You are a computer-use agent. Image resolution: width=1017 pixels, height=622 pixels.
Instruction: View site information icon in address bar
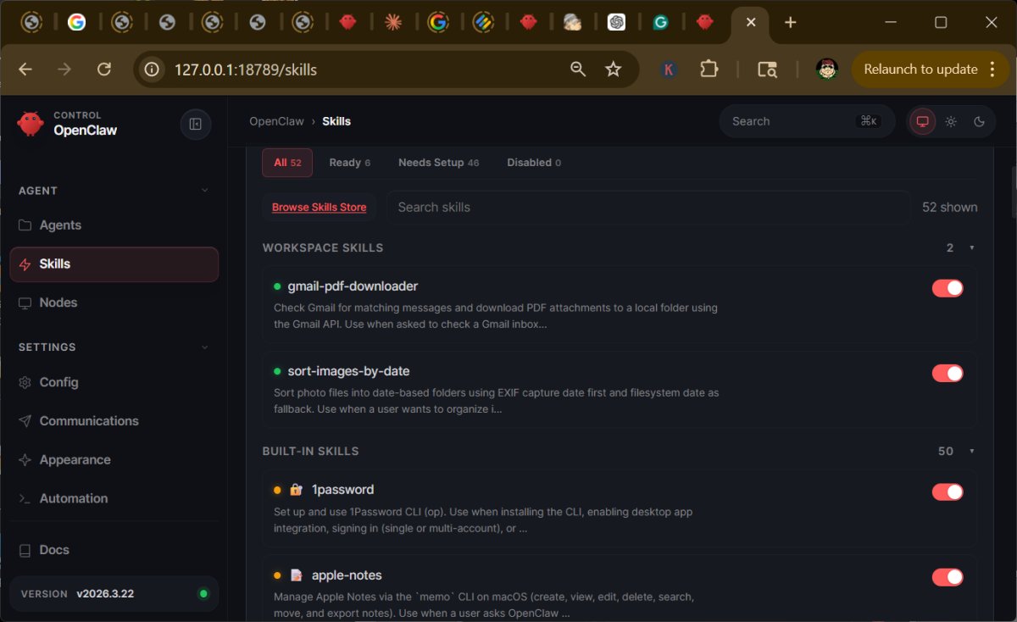[x=153, y=69]
